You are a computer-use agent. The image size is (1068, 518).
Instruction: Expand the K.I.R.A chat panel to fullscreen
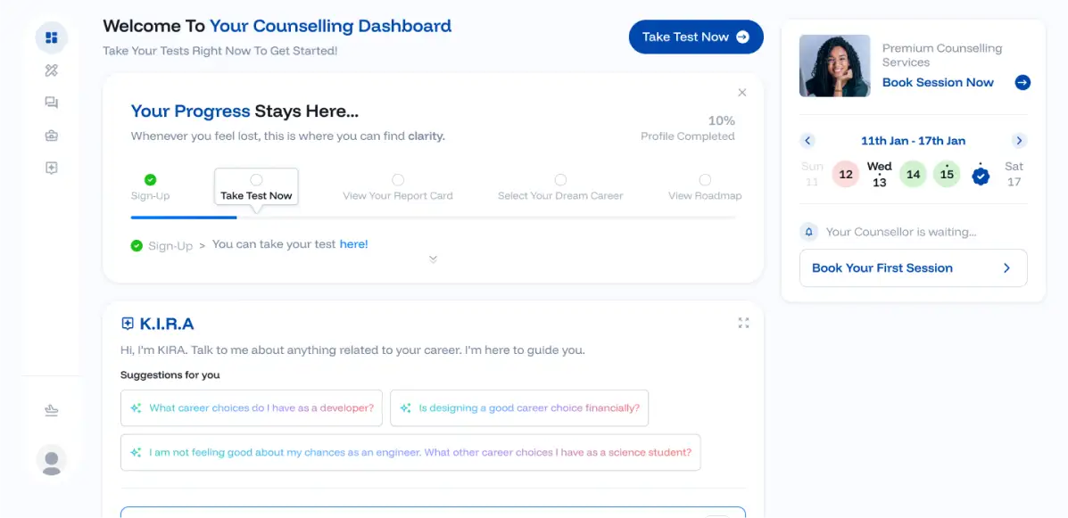[x=744, y=323]
